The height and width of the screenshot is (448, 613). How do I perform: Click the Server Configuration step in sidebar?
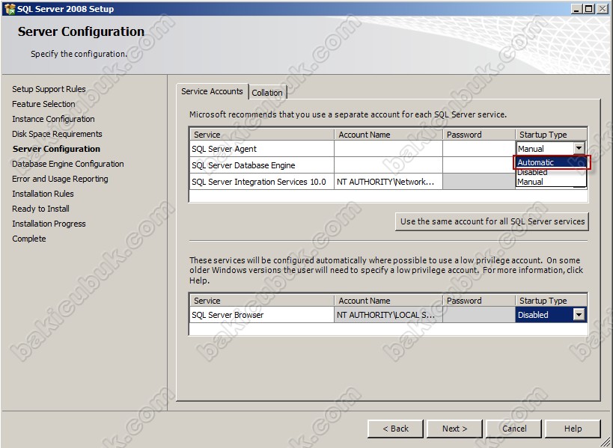(x=56, y=149)
